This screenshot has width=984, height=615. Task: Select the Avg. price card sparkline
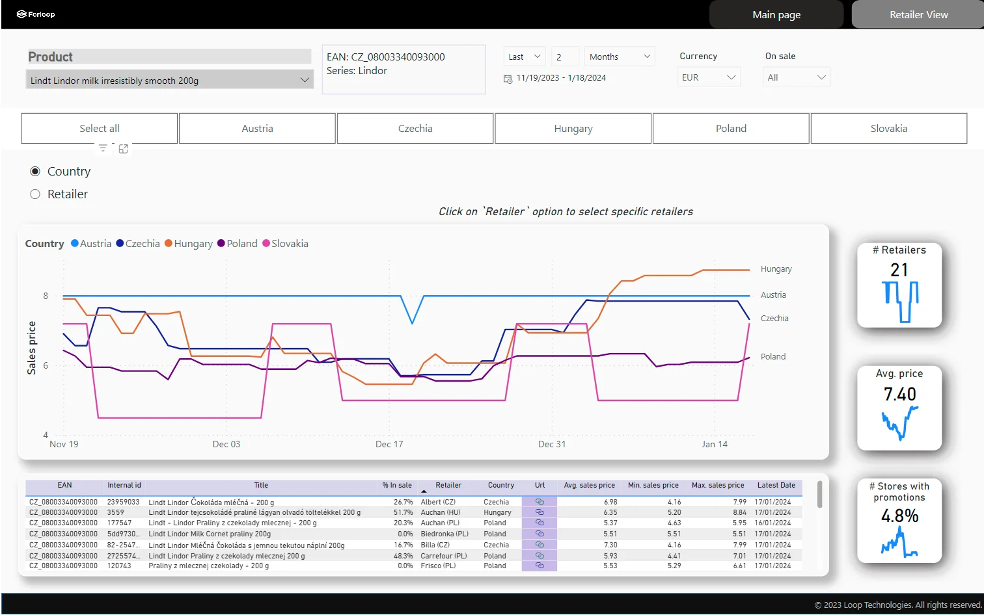click(x=900, y=423)
